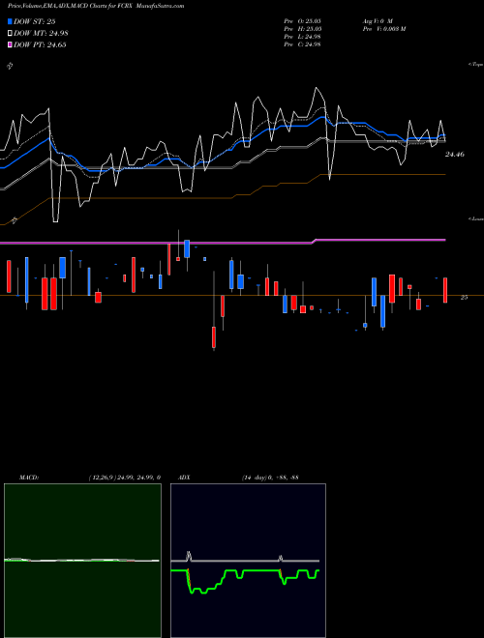
Task: Open the ADX indicator chart panel
Action: pyautogui.click(x=248, y=561)
